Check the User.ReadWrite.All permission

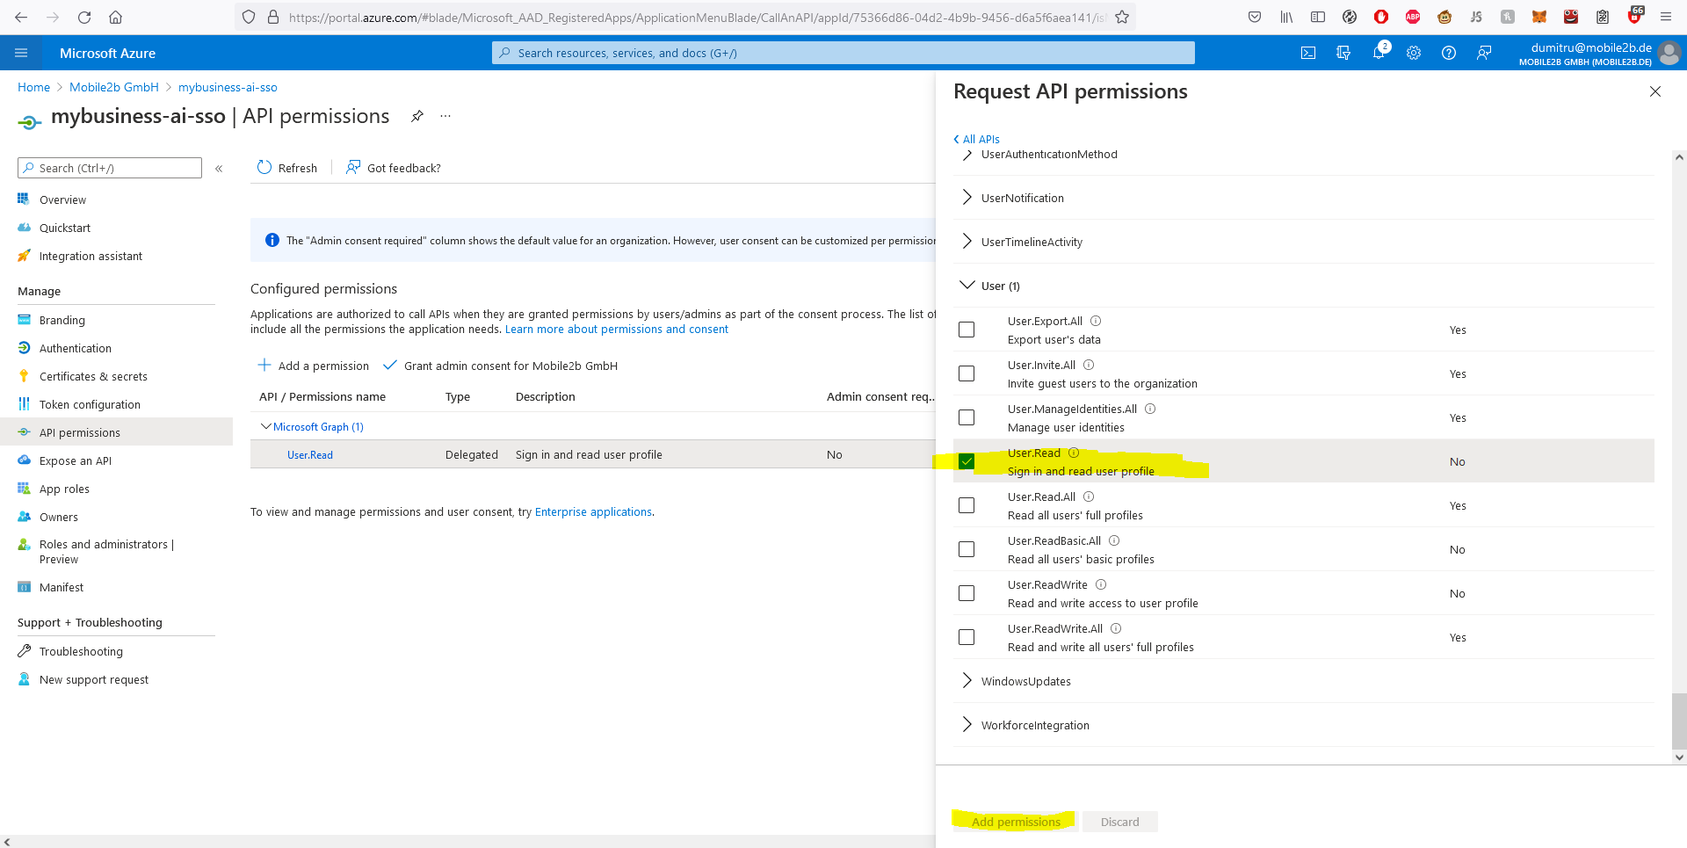(x=967, y=636)
